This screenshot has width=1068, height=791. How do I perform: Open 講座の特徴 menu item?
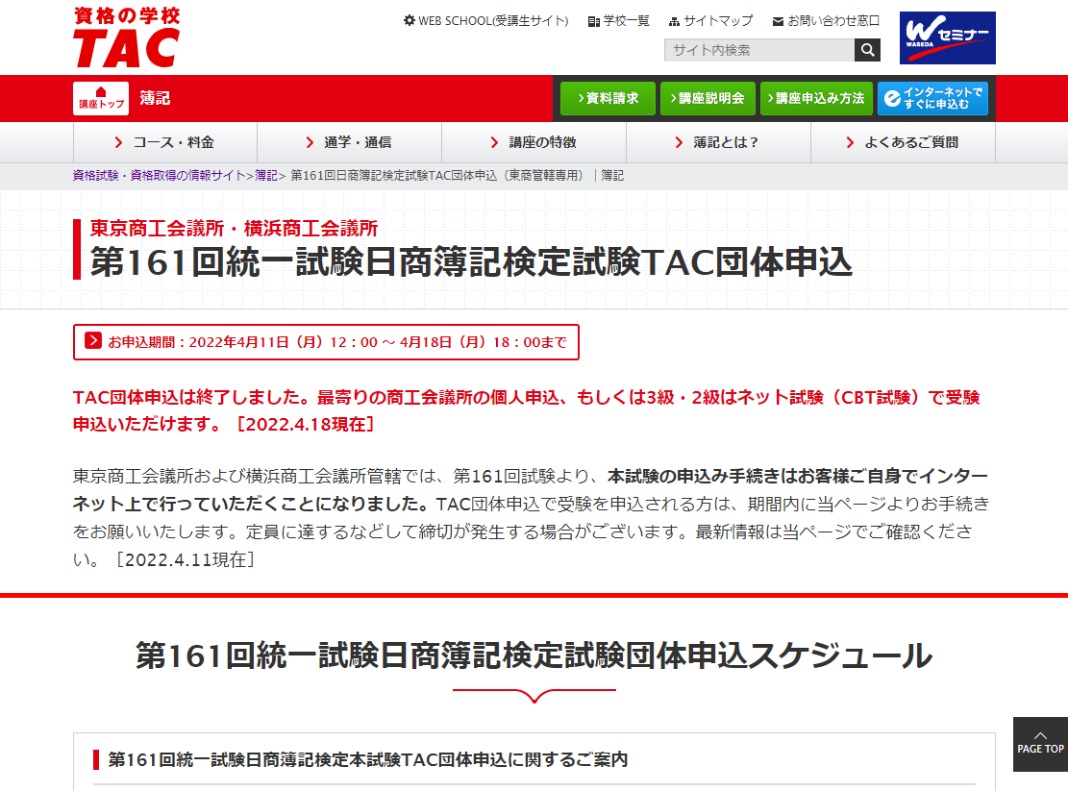point(534,142)
